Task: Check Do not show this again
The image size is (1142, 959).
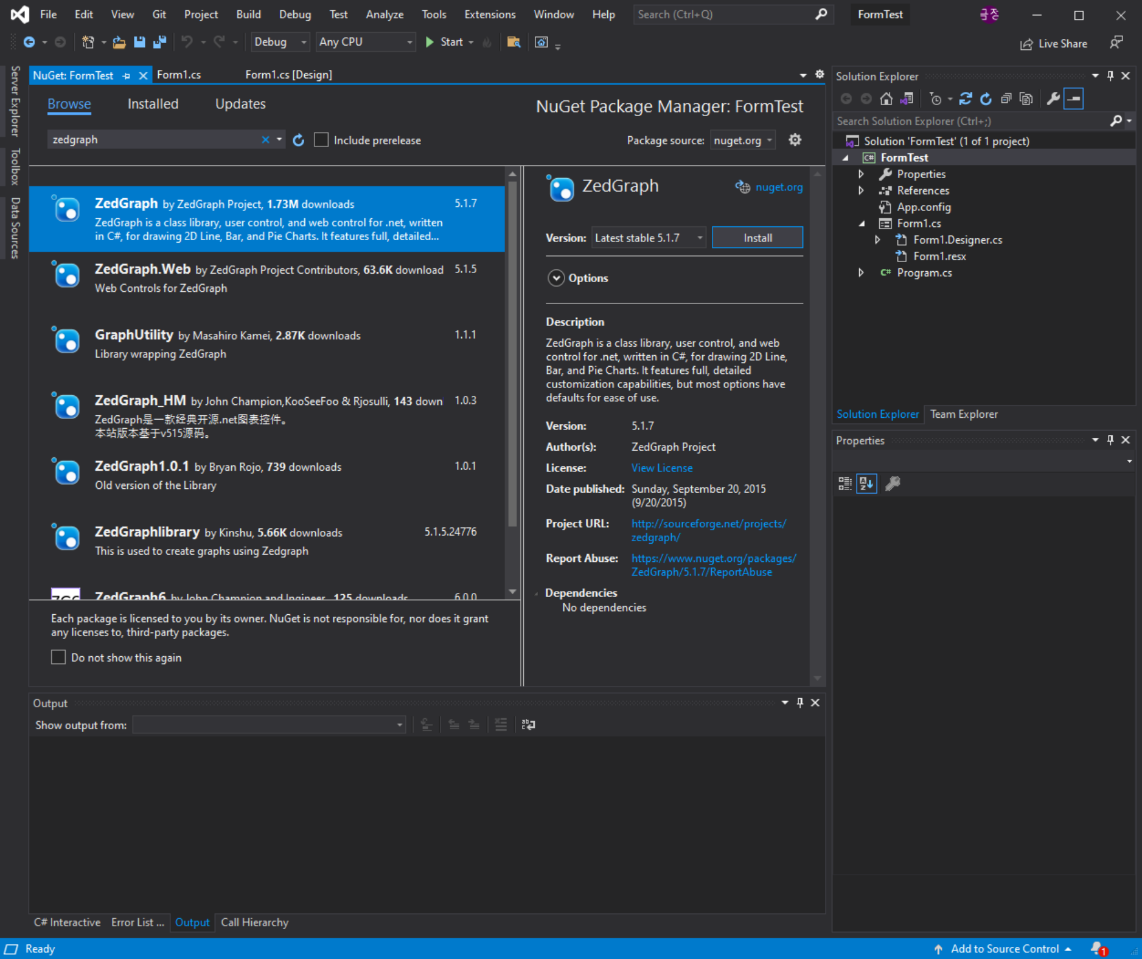Action: [58, 657]
